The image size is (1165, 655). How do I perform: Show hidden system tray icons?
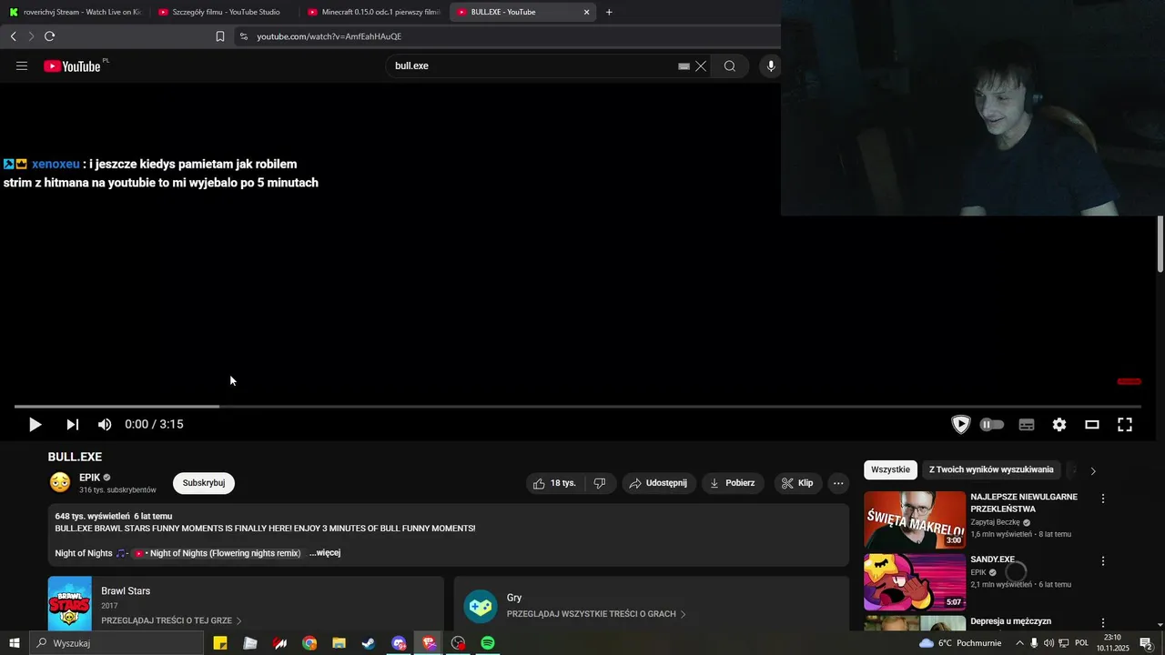pos(1018,643)
